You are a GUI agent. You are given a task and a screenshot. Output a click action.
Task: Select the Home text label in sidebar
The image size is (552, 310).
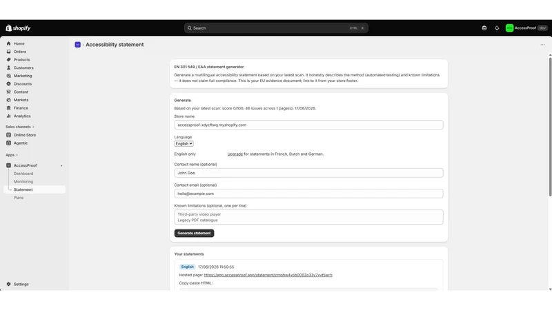click(x=19, y=43)
